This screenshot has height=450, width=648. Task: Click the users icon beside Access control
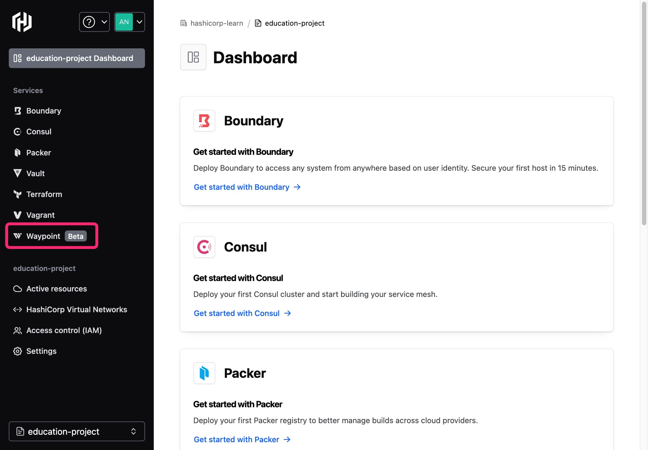[18, 330]
